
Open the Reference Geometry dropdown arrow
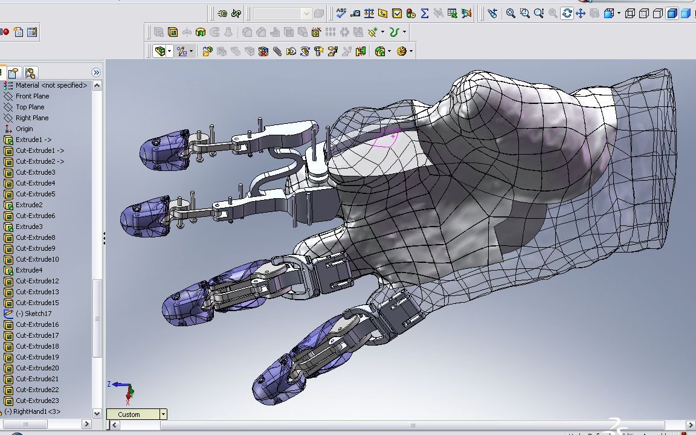point(382,32)
